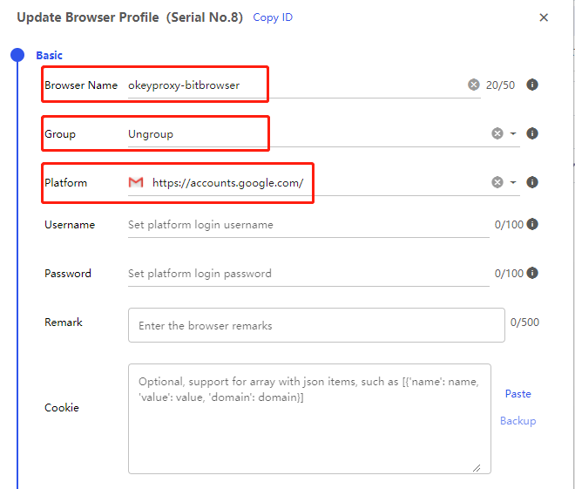575x489 pixels.
Task: Click info icon next to Group
Action: click(532, 133)
